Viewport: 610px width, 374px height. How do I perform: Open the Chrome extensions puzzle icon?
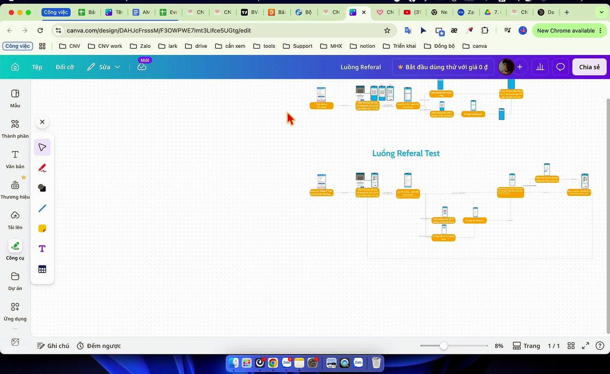tap(485, 30)
